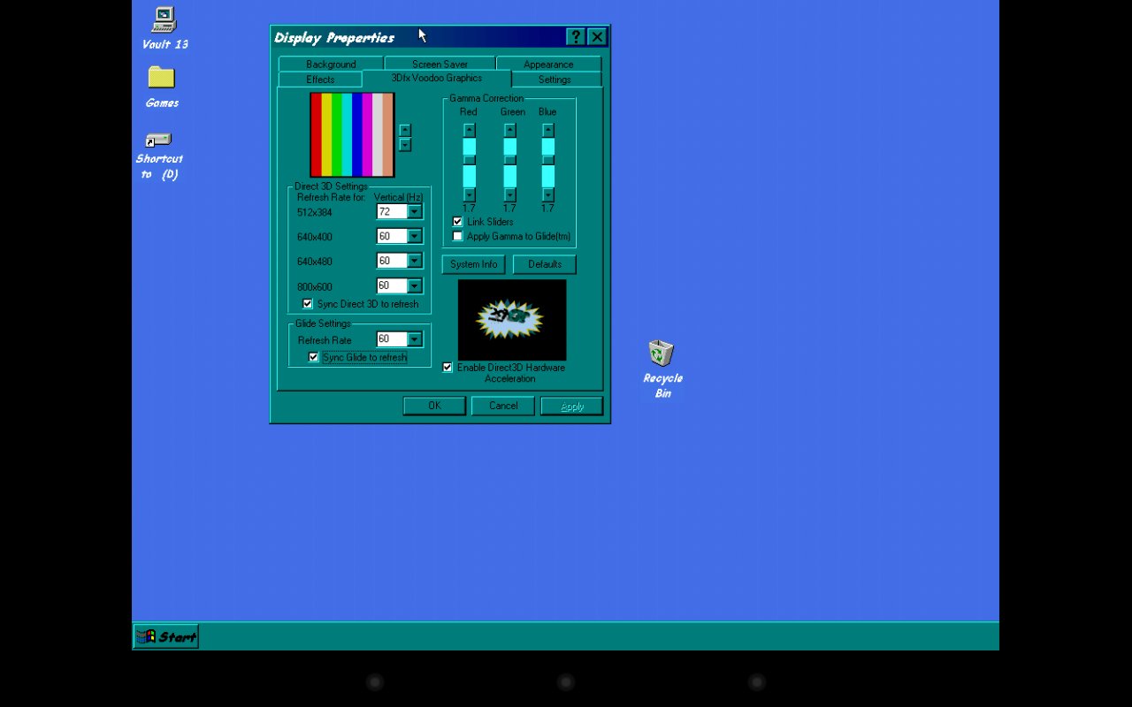This screenshot has height=707, width=1132.
Task: Switch to the Settings tab
Action: [554, 79]
